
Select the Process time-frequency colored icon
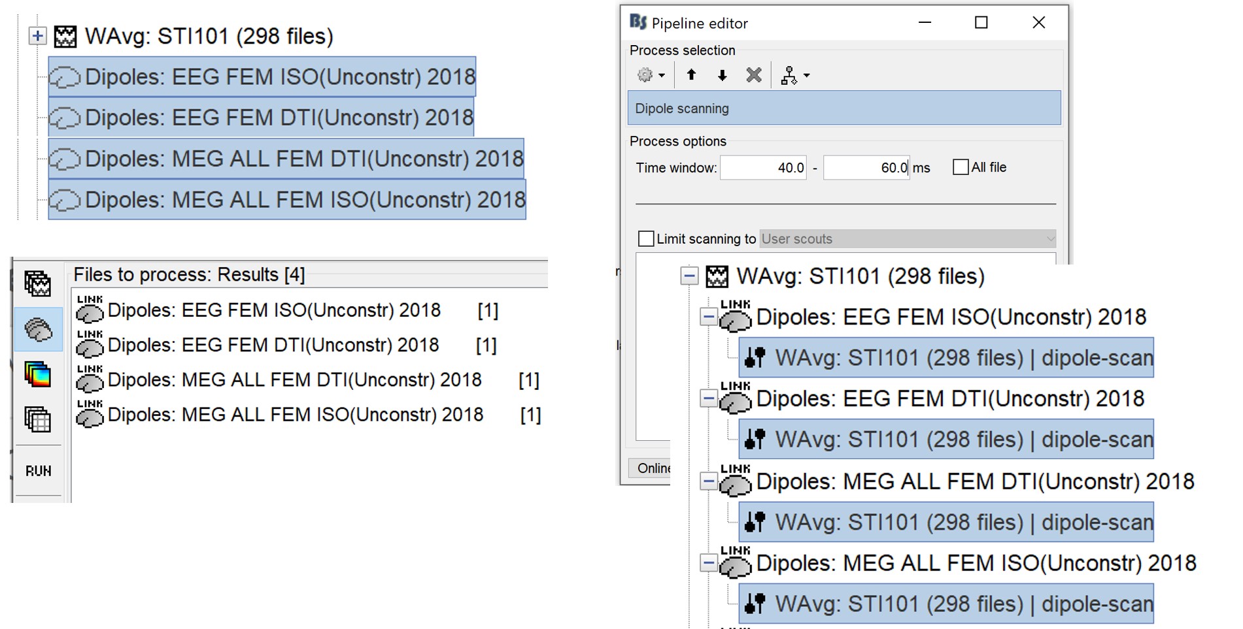pyautogui.click(x=38, y=375)
